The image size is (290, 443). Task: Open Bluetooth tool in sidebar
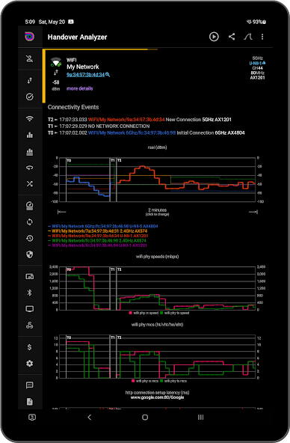pyautogui.click(x=30, y=293)
